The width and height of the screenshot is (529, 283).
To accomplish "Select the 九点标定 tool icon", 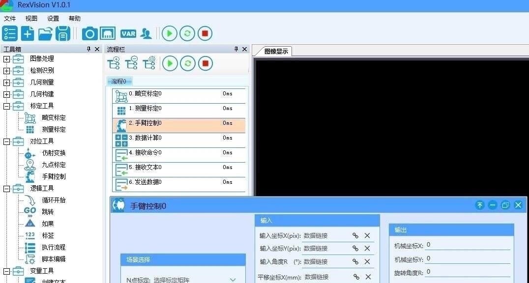I will tap(29, 165).
